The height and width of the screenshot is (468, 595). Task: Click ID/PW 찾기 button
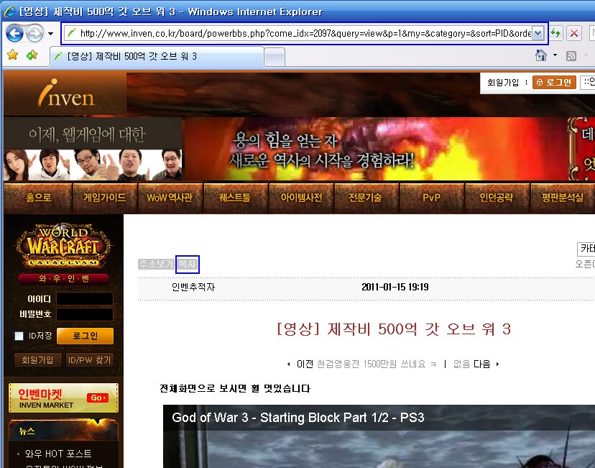[90, 360]
